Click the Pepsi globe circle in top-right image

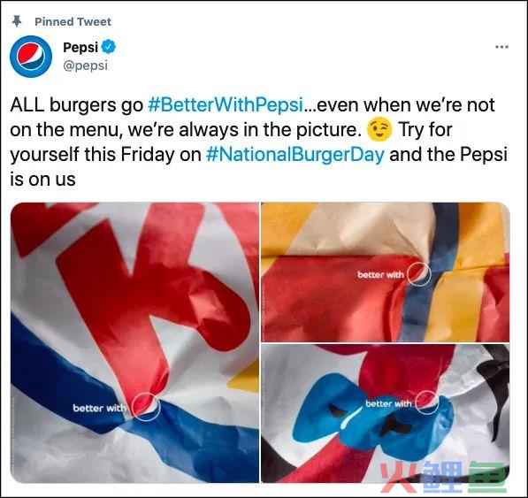(x=419, y=274)
